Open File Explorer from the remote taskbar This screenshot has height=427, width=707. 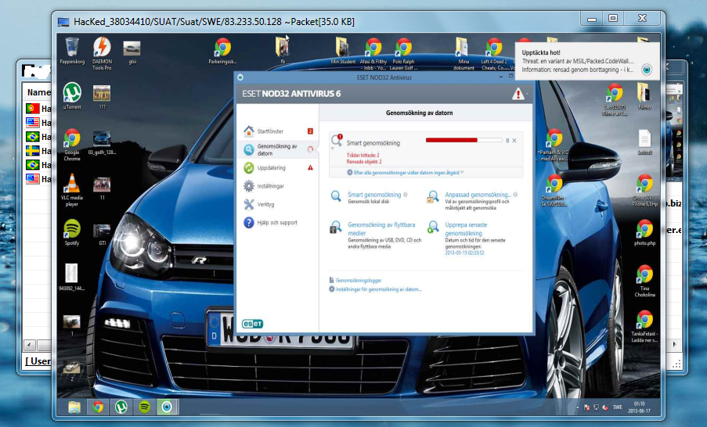tap(74, 407)
